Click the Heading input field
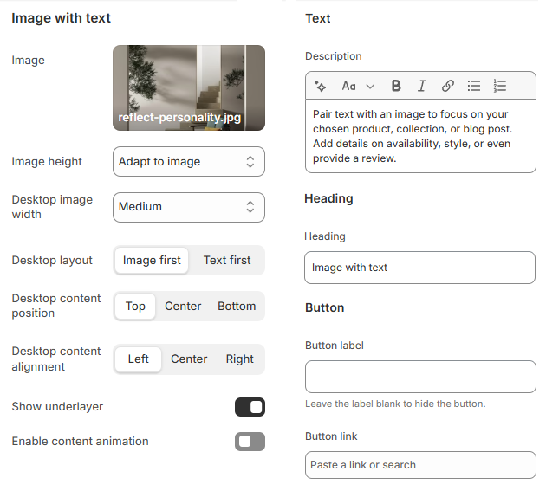Viewport: 546px width, 491px height. tap(420, 268)
